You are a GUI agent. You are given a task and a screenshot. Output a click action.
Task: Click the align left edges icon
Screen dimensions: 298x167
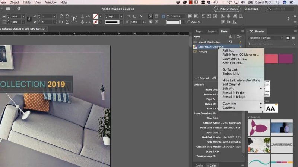pyautogui.click(x=223, y=16)
